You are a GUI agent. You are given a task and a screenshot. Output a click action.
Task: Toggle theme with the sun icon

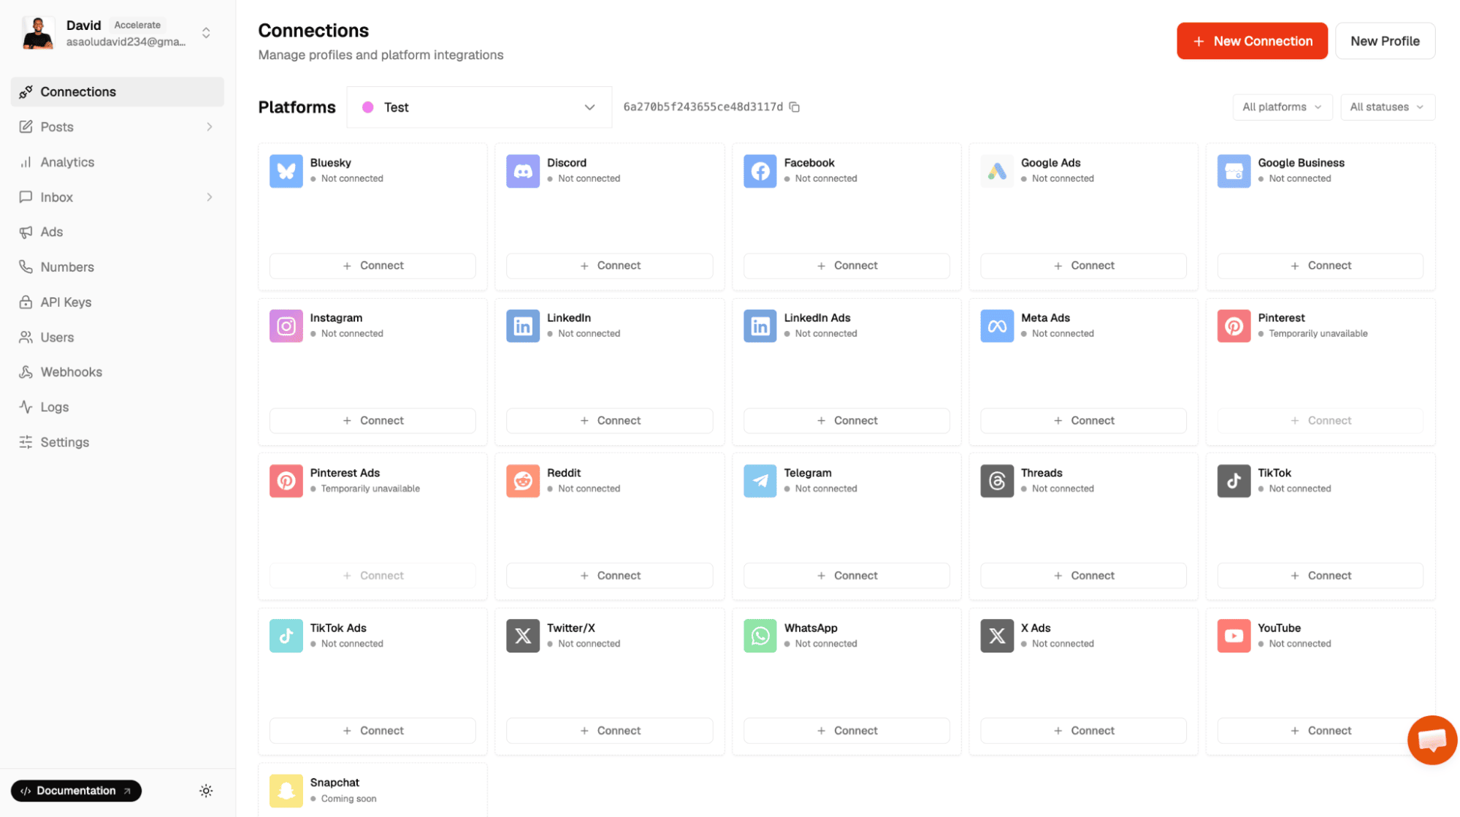pyautogui.click(x=206, y=791)
